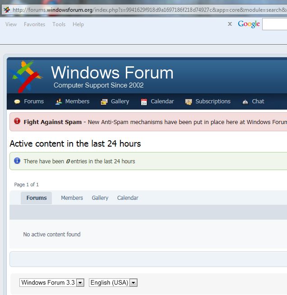
Task: Open the View menu
Action: point(11,24)
